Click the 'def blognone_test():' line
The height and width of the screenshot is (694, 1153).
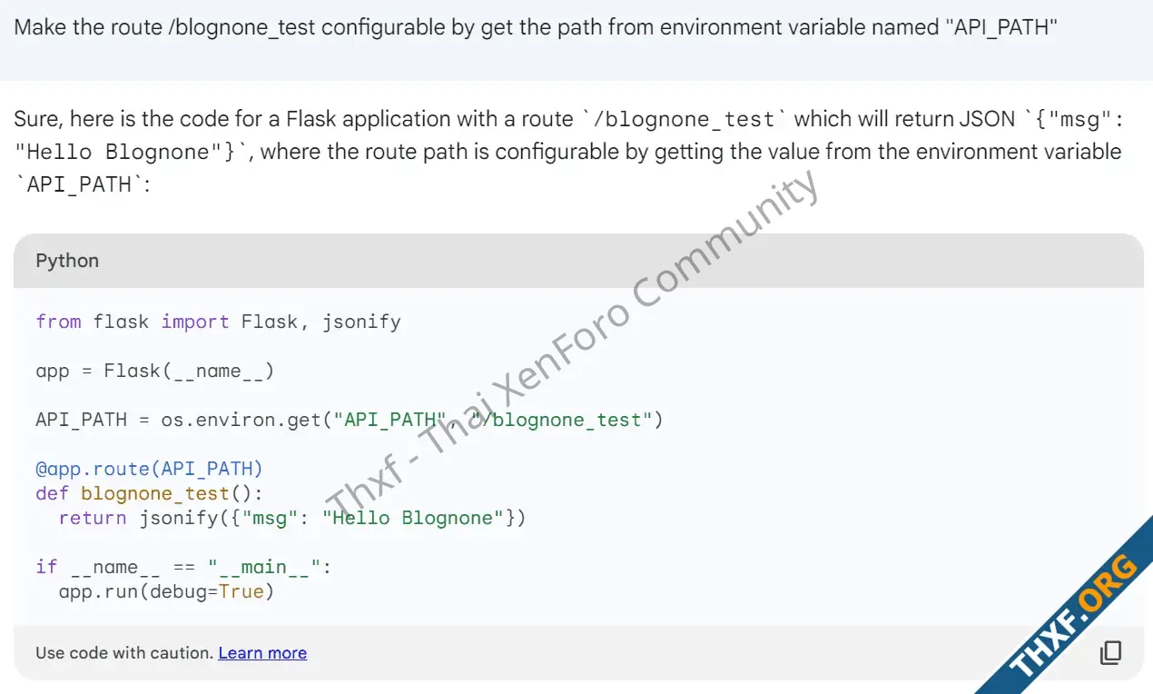tap(149, 493)
